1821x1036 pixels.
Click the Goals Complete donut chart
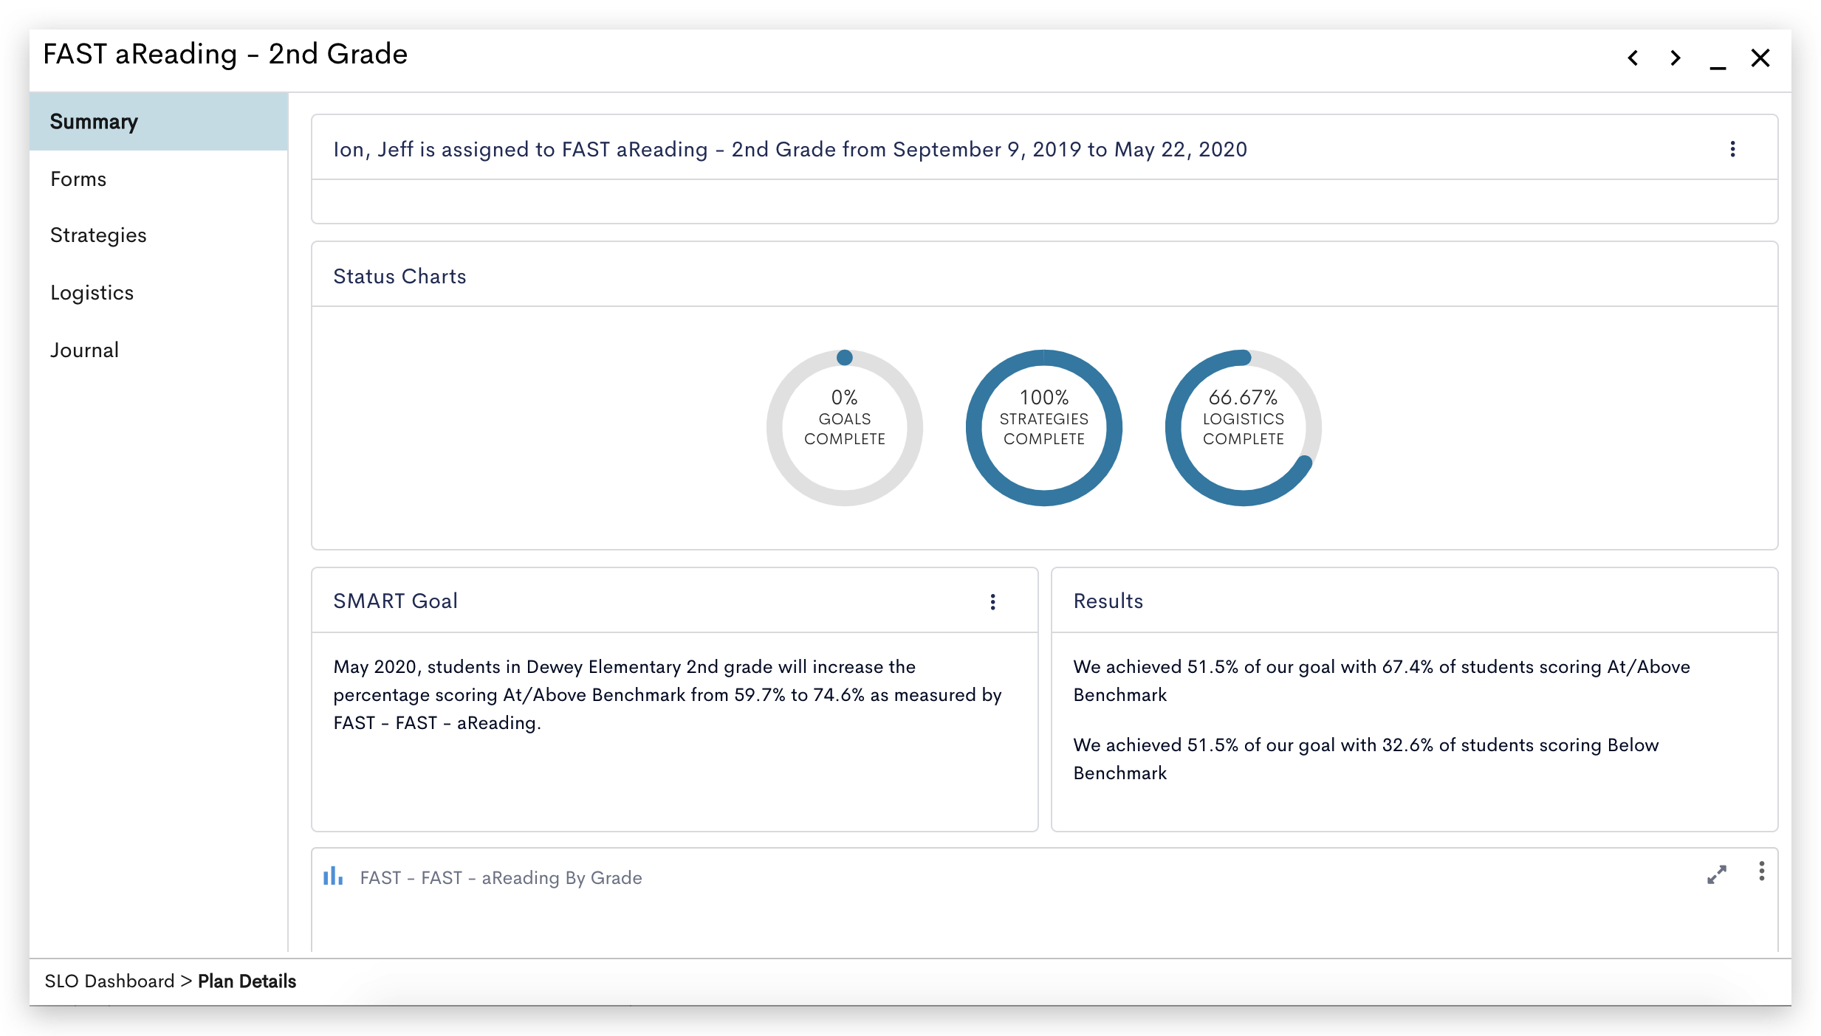[x=844, y=427]
